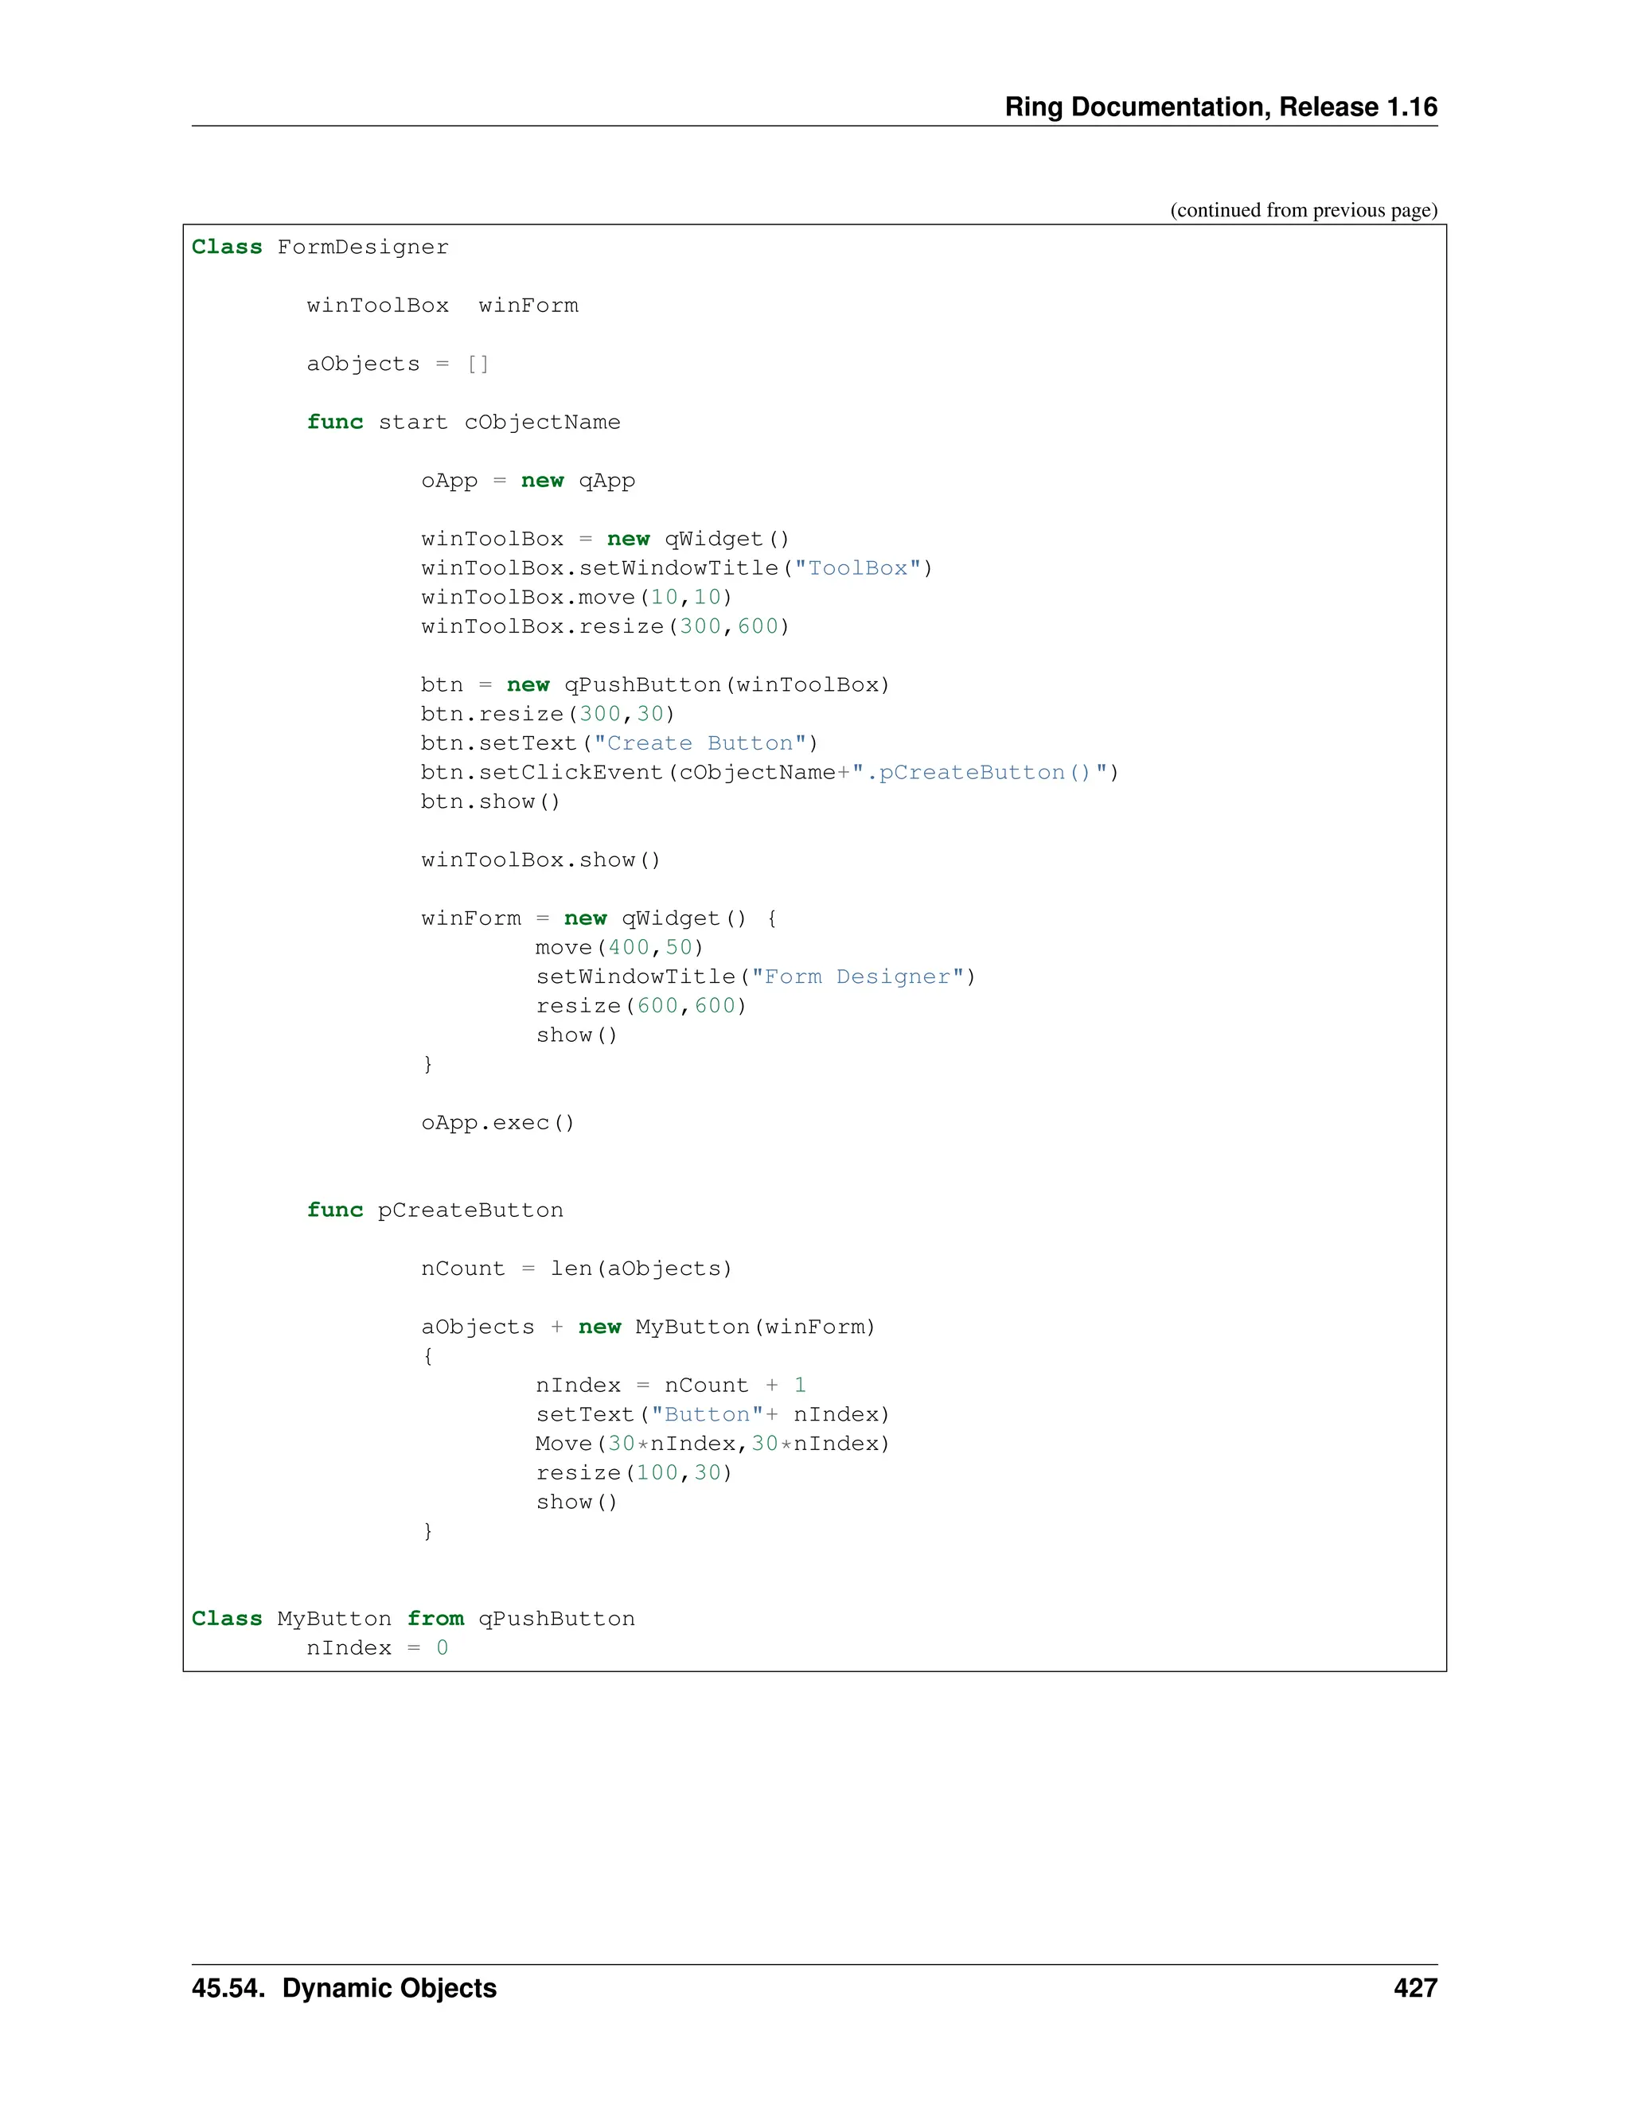Click the 'aObjects = []' line
The image size is (1630, 2109).
(x=398, y=364)
